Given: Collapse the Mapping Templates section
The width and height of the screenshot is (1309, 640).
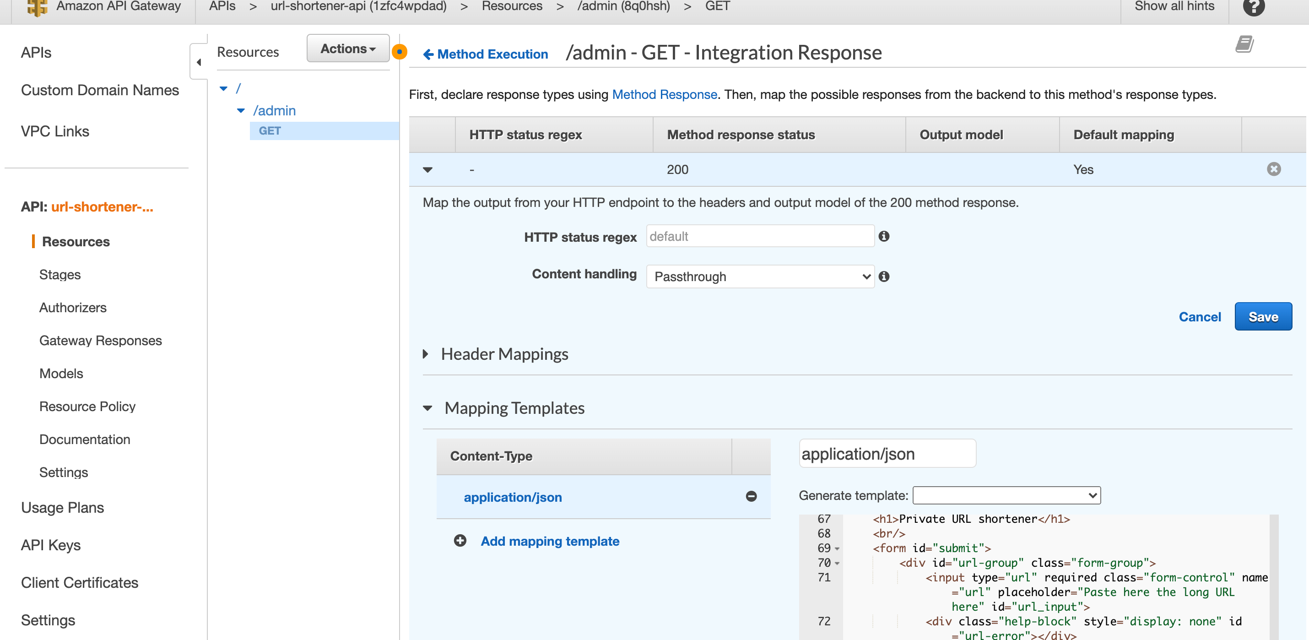Looking at the screenshot, I should pos(427,408).
